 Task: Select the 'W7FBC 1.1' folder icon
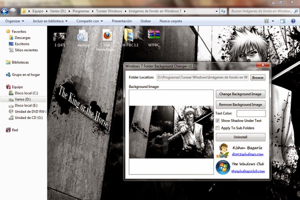130,38
